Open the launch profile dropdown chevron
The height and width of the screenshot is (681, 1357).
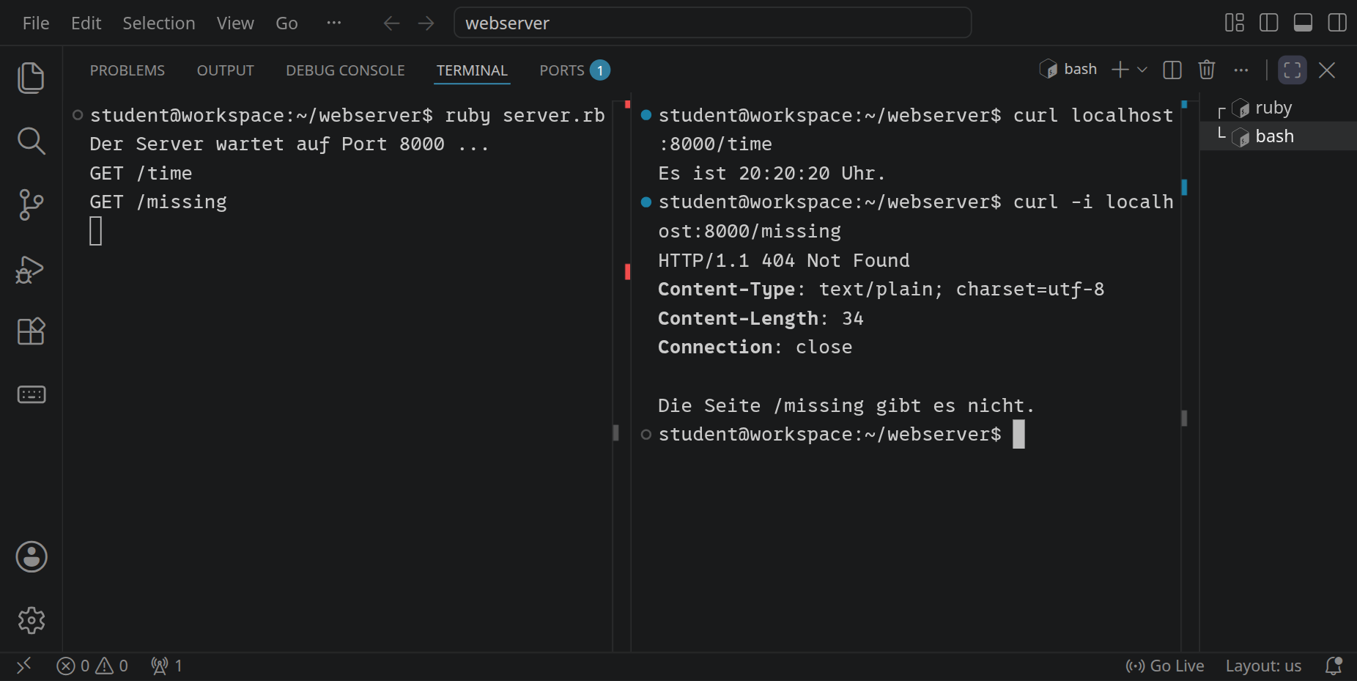click(x=1142, y=70)
